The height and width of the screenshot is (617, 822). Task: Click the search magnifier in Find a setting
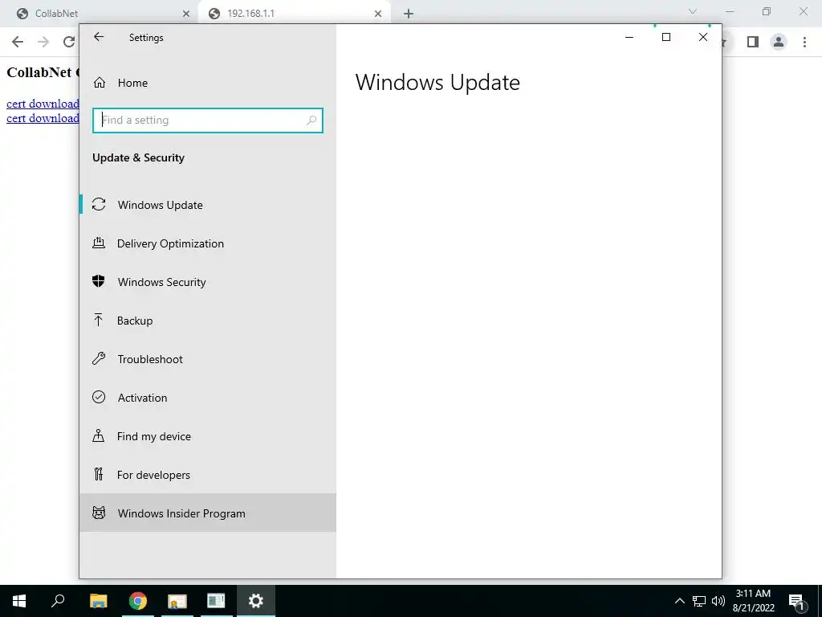pyautogui.click(x=311, y=121)
